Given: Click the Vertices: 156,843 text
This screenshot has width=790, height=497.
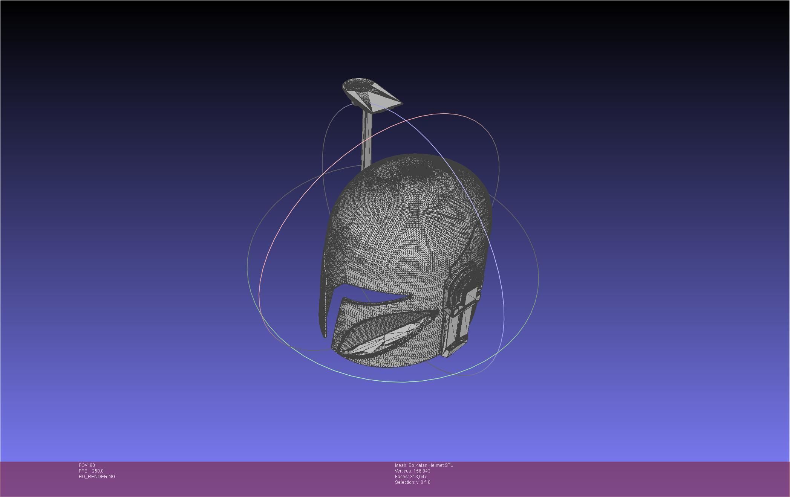Looking at the screenshot, I should pos(413,471).
